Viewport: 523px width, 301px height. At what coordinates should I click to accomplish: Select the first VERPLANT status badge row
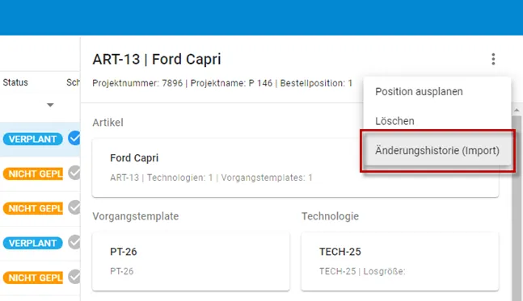(32, 139)
